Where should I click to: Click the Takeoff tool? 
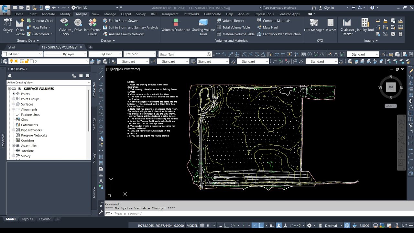click(331, 25)
